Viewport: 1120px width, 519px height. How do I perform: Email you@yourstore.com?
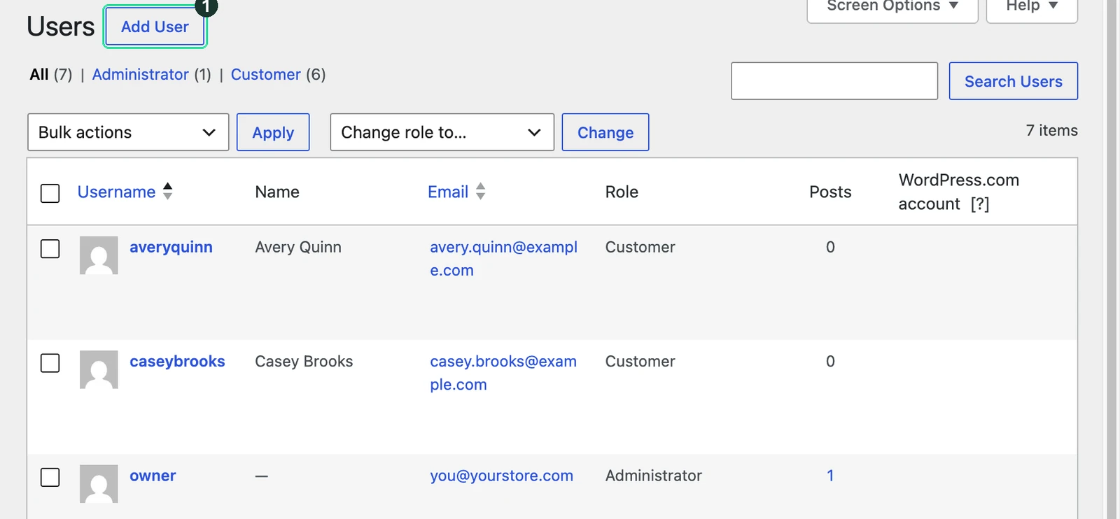click(501, 476)
